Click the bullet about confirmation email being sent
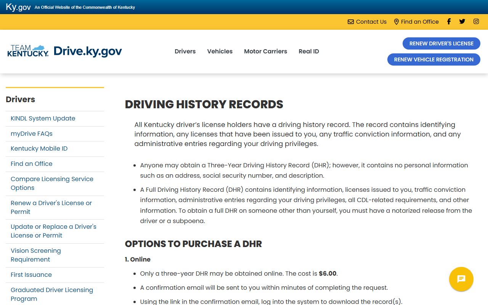The width and height of the screenshot is (488, 305). point(264,288)
